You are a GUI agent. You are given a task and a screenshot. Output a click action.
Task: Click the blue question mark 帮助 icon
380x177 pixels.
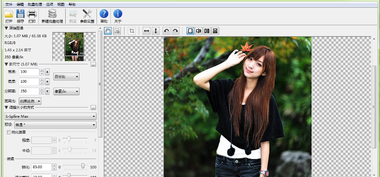(x=104, y=14)
